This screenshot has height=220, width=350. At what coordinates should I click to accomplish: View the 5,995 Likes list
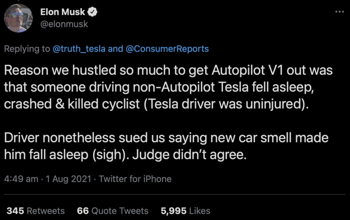(x=185, y=211)
